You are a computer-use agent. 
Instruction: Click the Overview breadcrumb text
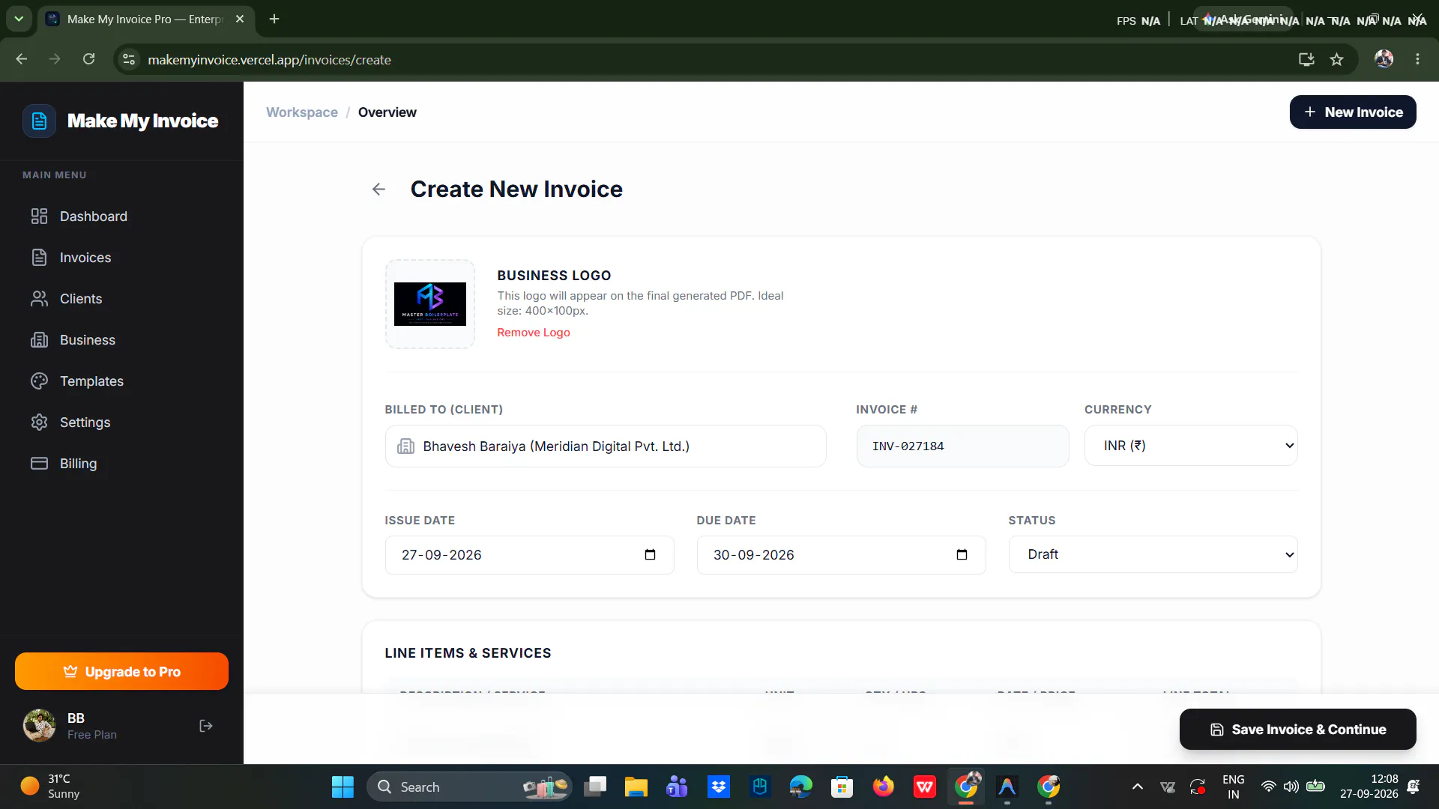point(387,112)
